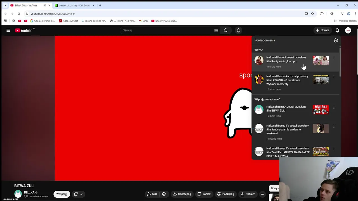This screenshot has height=201, width=358.
Task: Expand channel notification preference dropdown
Action: 78,194
